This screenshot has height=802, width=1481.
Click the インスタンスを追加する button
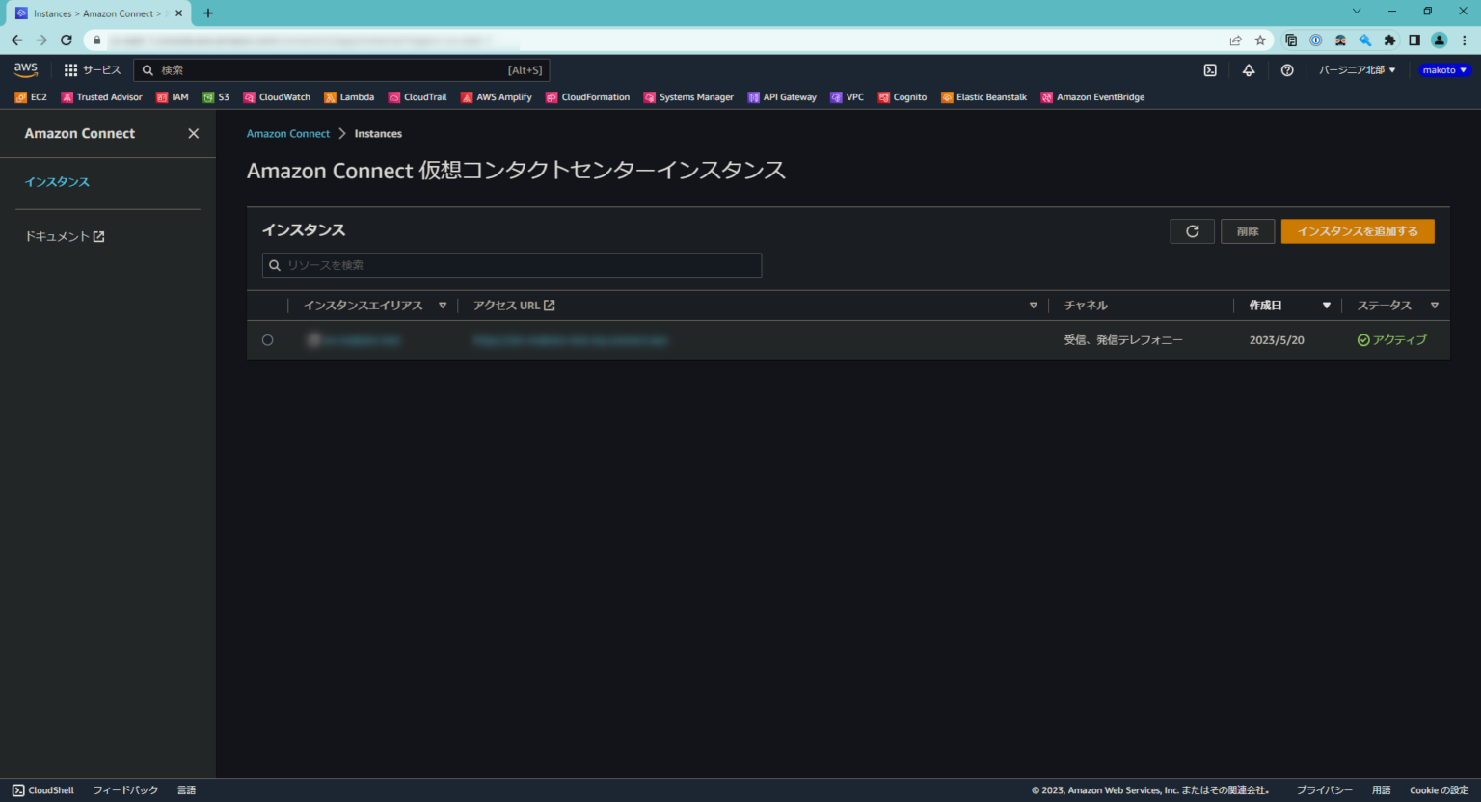pyautogui.click(x=1357, y=231)
